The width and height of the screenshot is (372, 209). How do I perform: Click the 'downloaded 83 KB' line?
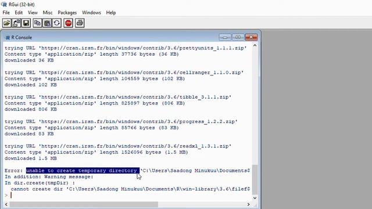tap(29, 134)
